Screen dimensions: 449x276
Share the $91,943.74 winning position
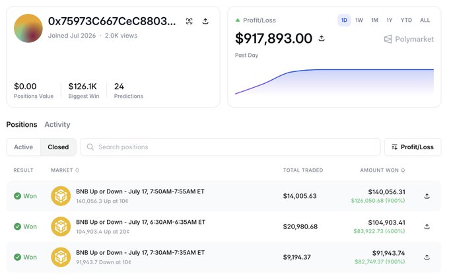click(427, 257)
